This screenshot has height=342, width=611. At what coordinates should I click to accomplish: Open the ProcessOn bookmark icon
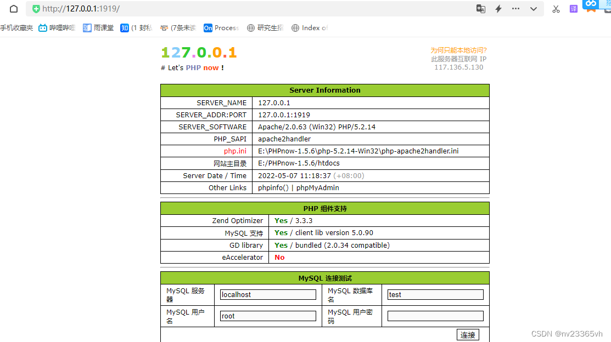click(x=209, y=27)
